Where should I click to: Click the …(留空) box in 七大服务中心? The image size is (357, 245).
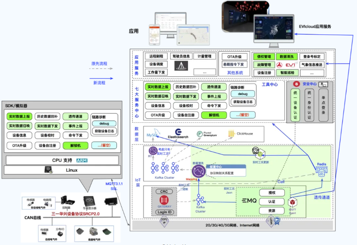242,115
